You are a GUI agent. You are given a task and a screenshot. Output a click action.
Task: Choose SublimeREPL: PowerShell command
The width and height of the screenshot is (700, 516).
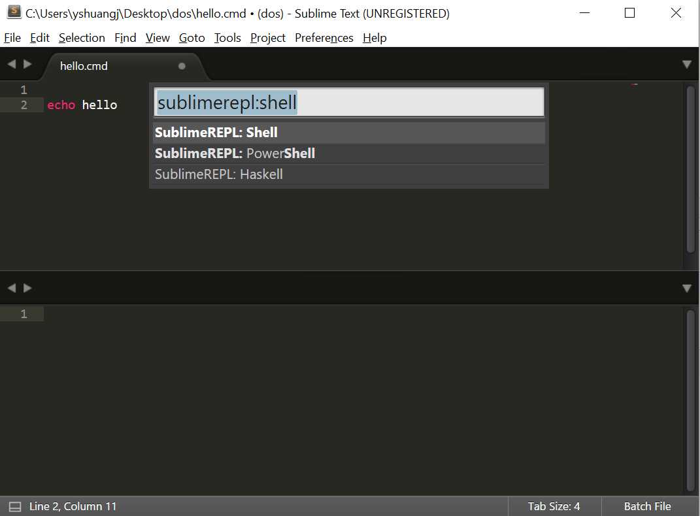click(348, 153)
